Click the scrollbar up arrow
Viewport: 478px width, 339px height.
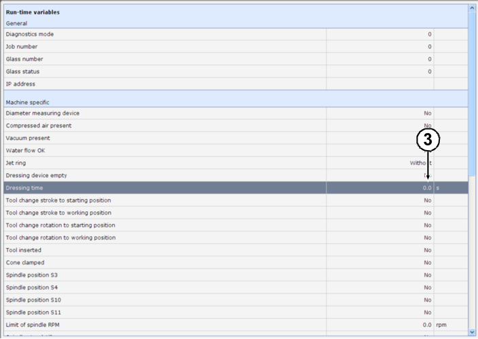tap(472, 9)
